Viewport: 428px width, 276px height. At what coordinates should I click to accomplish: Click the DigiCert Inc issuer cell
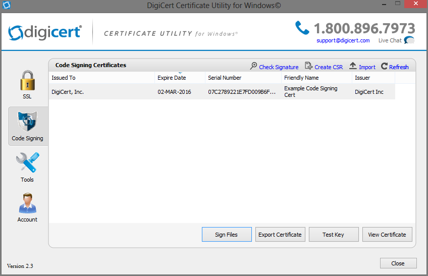click(369, 92)
